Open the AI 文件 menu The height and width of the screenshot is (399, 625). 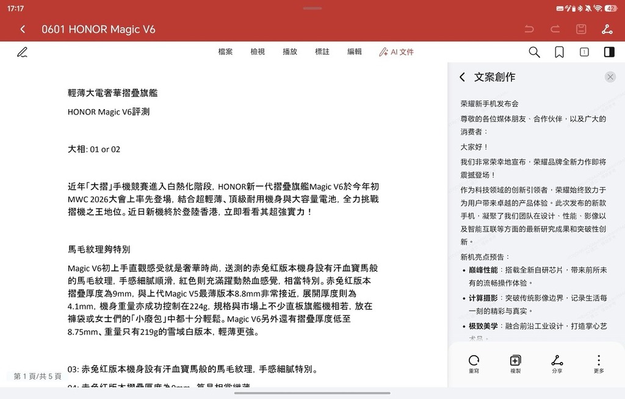(396, 52)
